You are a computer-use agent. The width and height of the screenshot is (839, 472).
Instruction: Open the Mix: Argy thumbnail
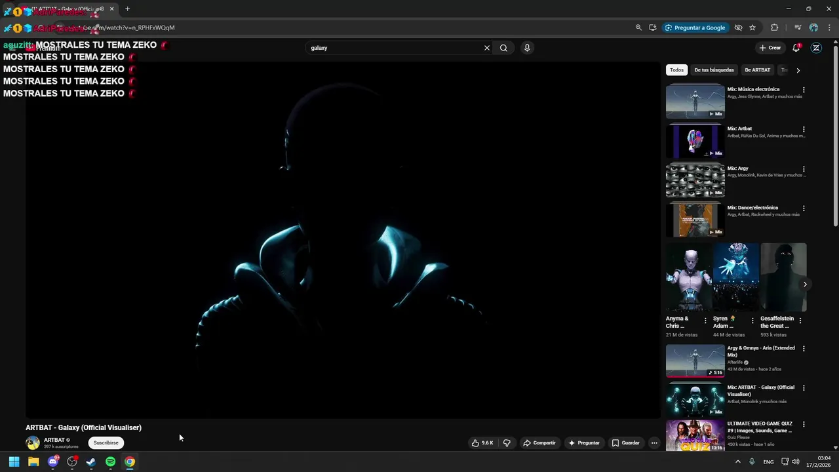[x=695, y=180]
